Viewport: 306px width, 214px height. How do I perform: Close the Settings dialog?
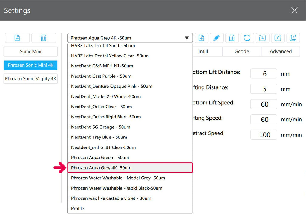(x=294, y=10)
